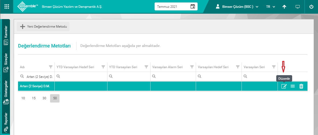Select the Artan (2 Seviye) D.M. row name

[x=35, y=86]
